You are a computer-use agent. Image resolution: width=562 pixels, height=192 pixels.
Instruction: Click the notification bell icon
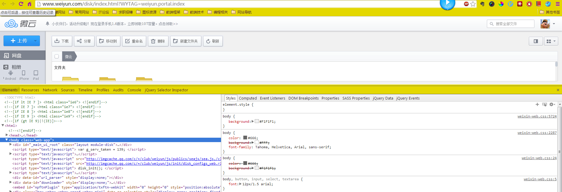[x=48, y=23]
